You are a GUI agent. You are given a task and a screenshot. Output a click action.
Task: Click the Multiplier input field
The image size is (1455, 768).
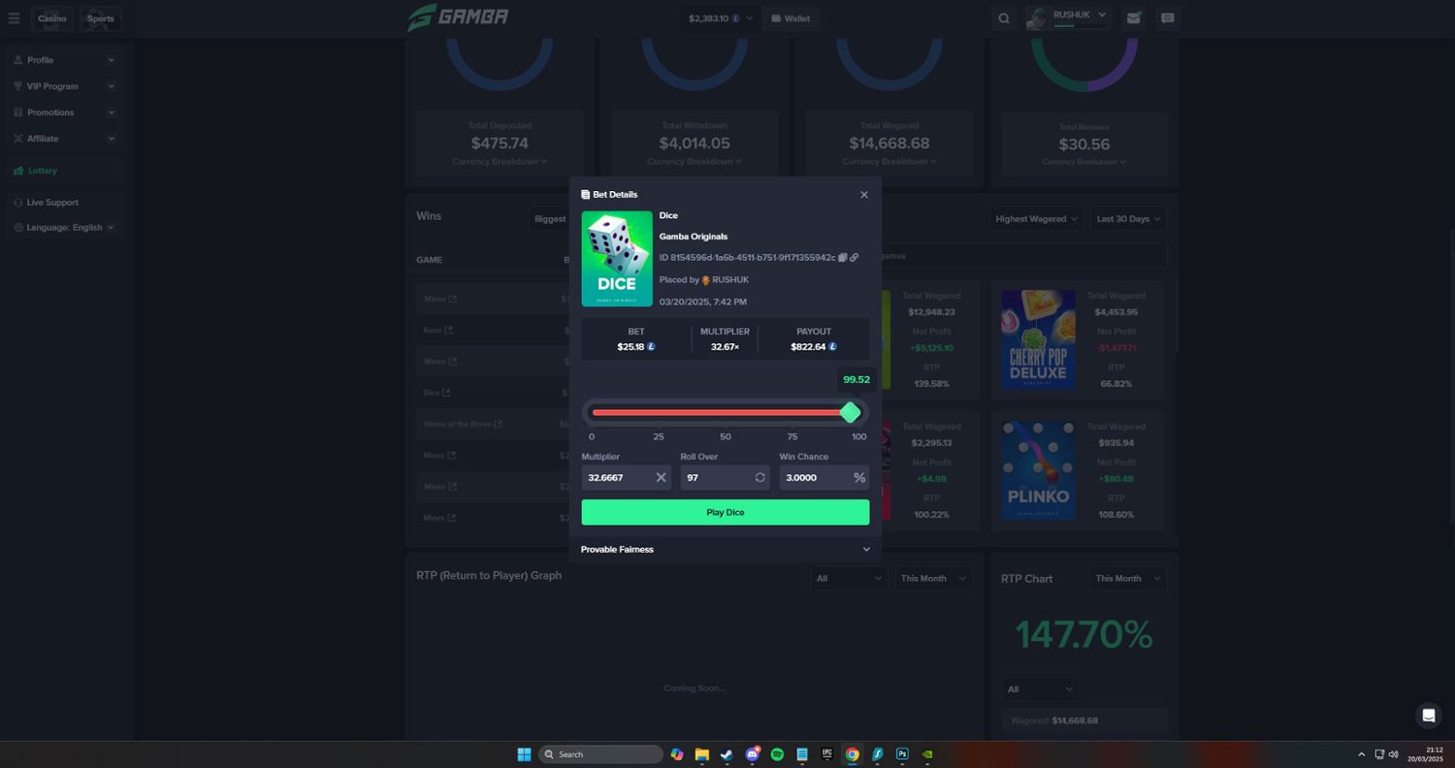point(617,477)
